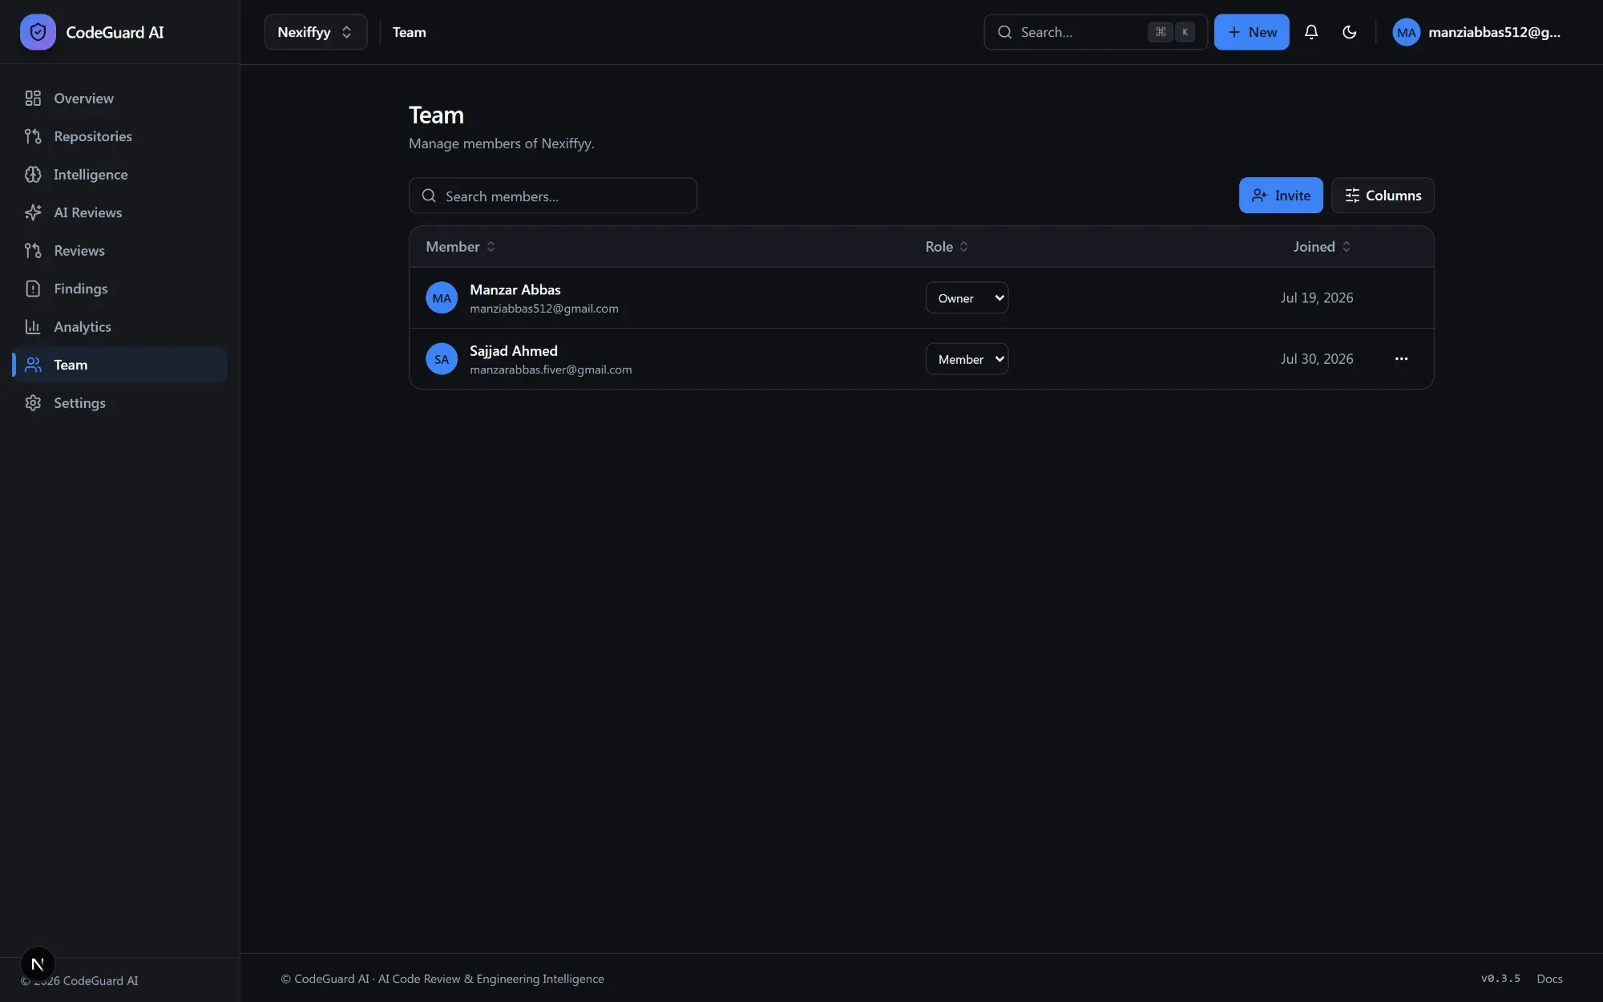Toggle dark mode moon icon
The image size is (1603, 1002).
[1350, 32]
